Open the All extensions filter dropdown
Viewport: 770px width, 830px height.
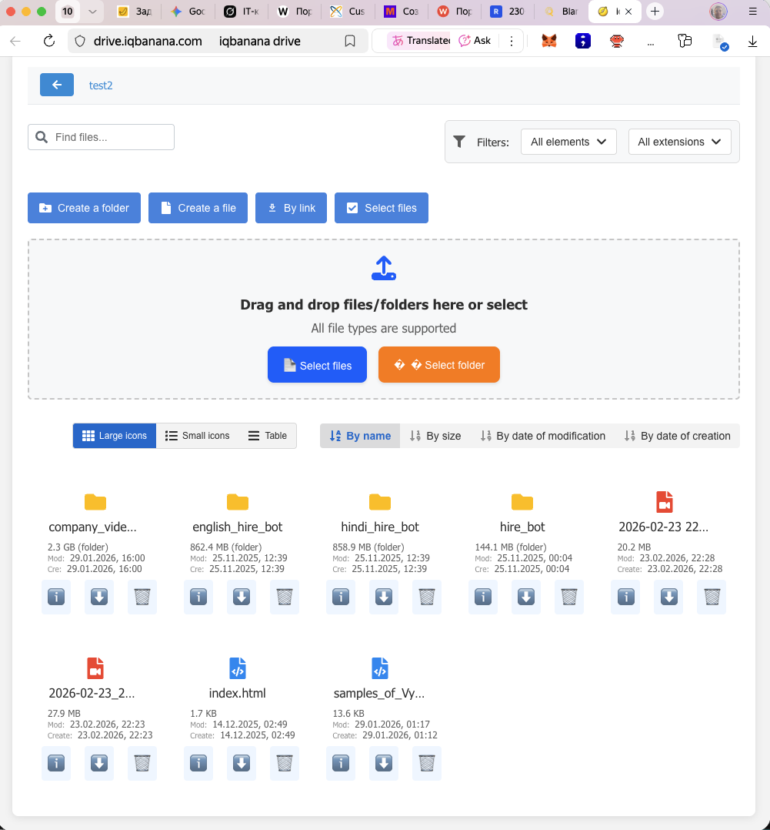(679, 142)
